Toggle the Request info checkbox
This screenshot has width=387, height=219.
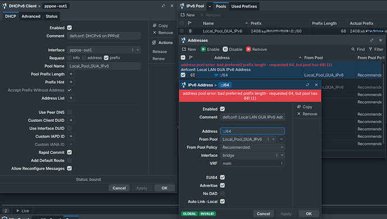coord(70,58)
